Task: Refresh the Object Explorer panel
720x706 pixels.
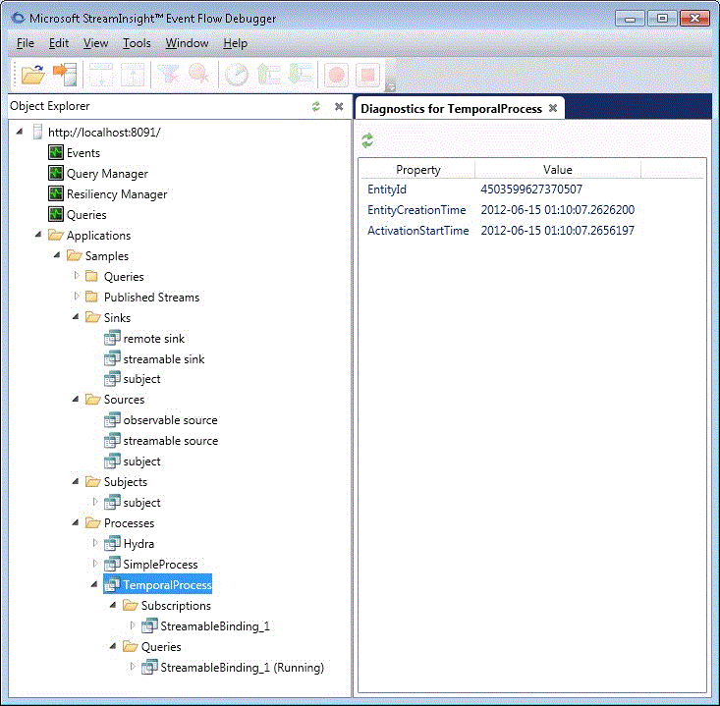Action: (316, 106)
